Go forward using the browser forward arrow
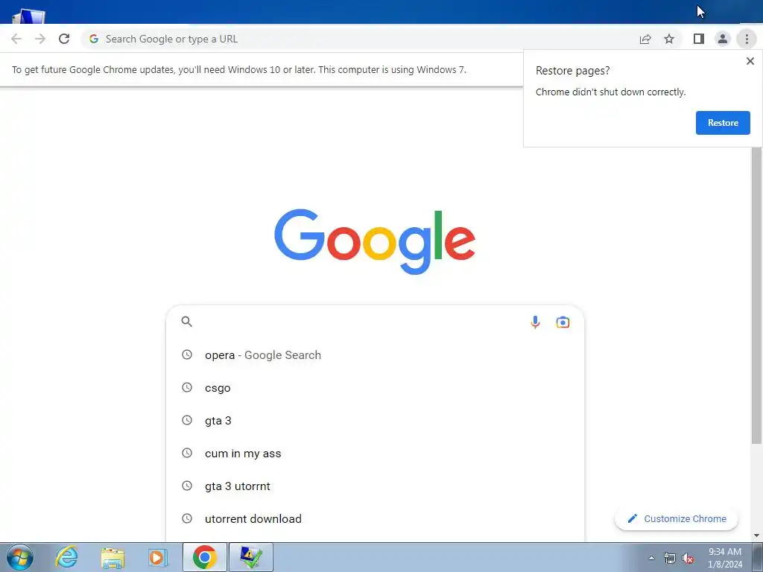Image resolution: width=763 pixels, height=572 pixels. (x=40, y=39)
